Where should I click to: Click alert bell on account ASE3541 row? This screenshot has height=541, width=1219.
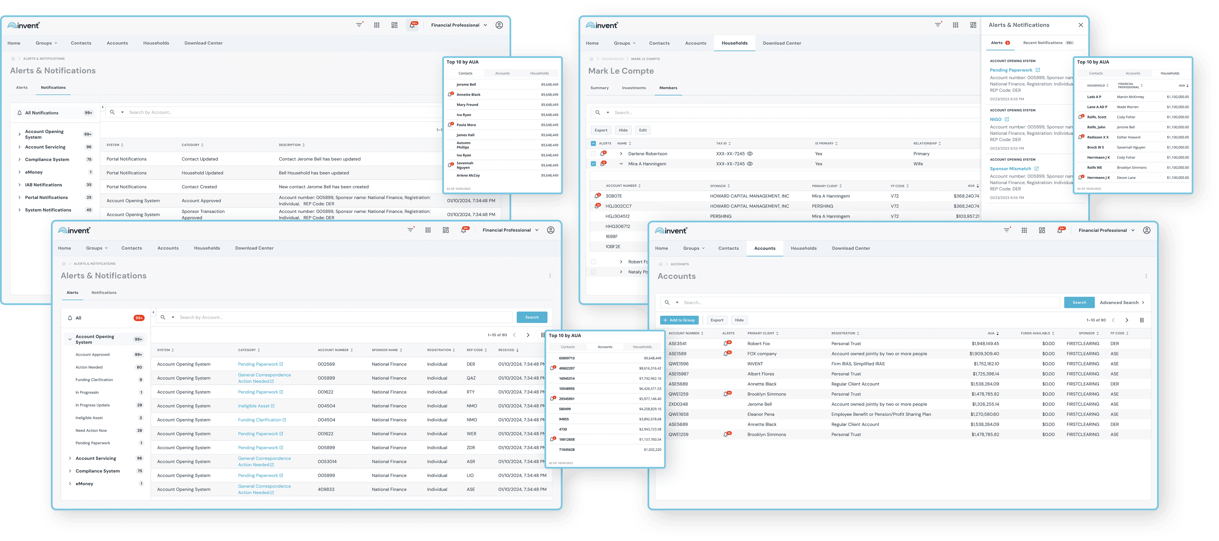(726, 344)
